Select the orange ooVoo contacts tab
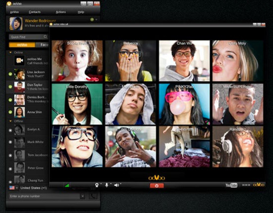 (22, 45)
